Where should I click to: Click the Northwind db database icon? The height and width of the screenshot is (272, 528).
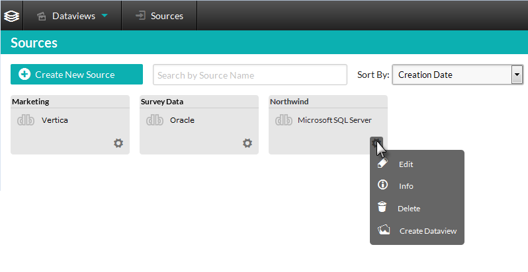pos(284,120)
